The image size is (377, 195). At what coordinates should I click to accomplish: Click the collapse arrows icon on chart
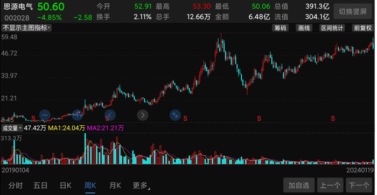point(175,115)
